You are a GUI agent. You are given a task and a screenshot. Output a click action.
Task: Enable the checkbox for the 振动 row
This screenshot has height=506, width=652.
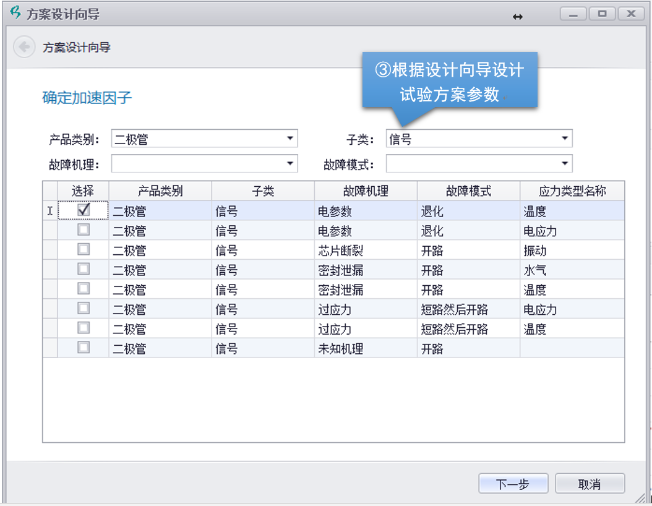point(83,249)
